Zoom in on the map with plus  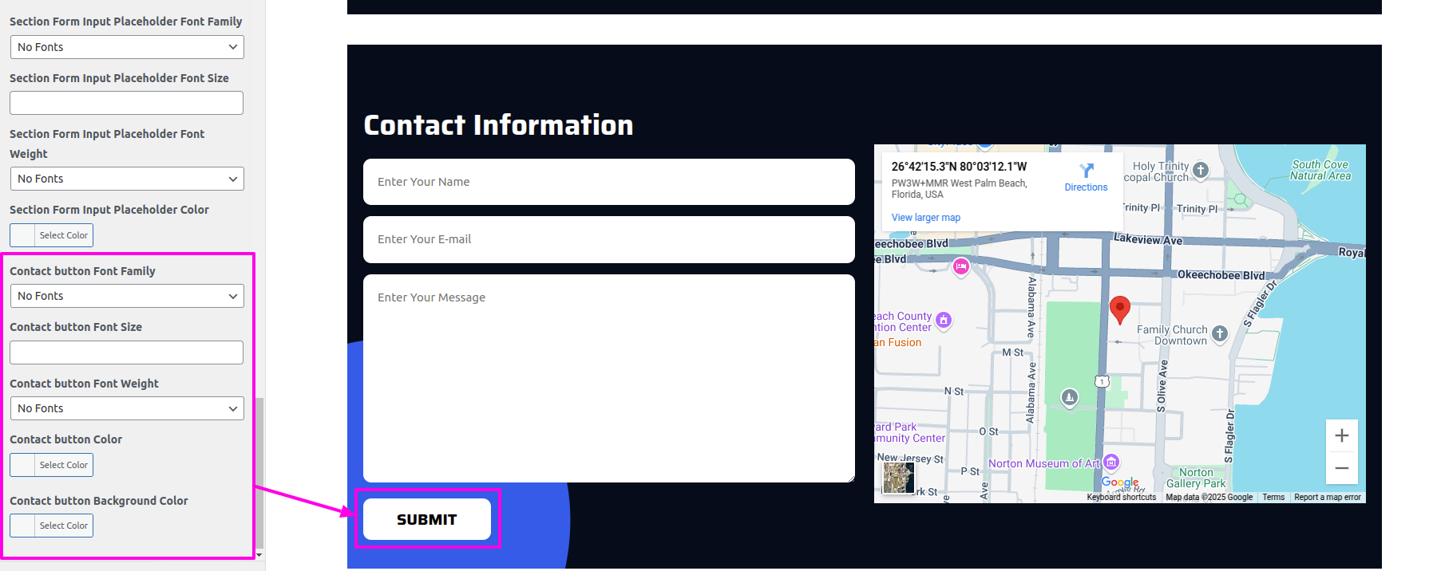(1342, 435)
